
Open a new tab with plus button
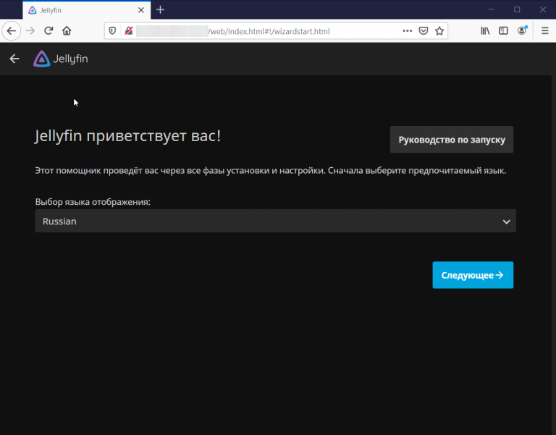[x=160, y=9]
